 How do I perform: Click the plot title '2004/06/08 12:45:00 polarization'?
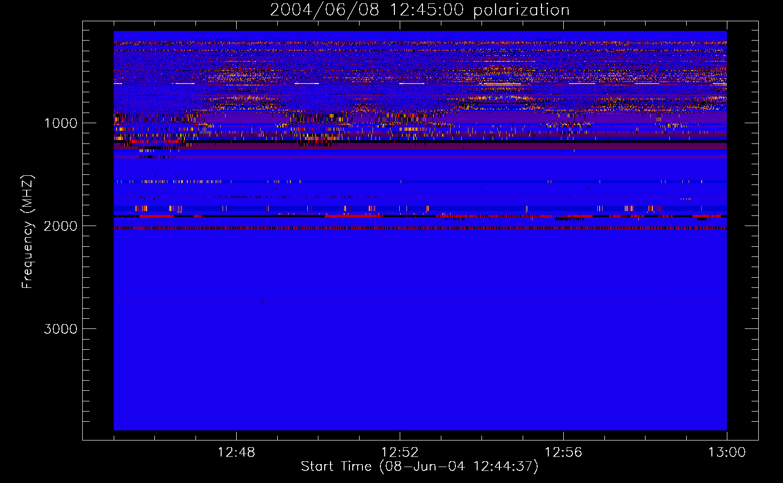coord(420,10)
